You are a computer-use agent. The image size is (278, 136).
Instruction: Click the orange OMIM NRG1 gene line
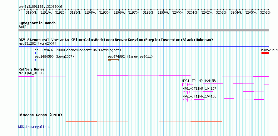click(144, 121)
